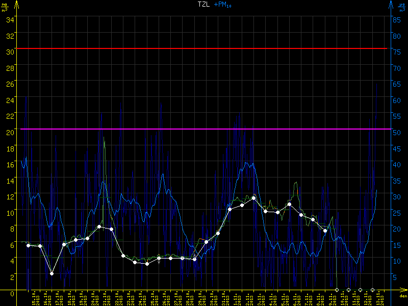408x306 pixels.
Task: Click the yellow mg/m³ unit label
Action: 5,8
